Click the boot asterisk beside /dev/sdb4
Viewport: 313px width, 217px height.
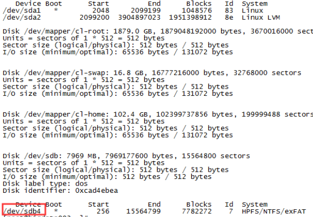[x=56, y=211]
